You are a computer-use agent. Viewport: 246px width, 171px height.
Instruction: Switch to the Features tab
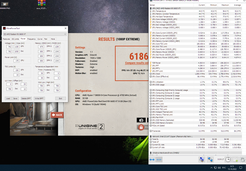coord(7,39)
